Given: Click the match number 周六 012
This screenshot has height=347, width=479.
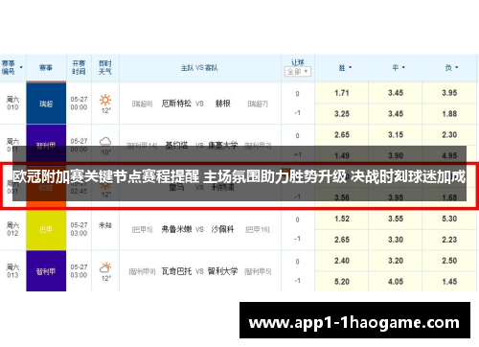Looking at the screenshot, I should point(12,229).
